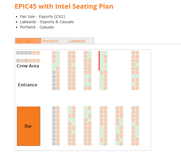Select bottom-left green seat of fifth lower column
This screenshot has width=181, height=154.
tap(117, 143)
